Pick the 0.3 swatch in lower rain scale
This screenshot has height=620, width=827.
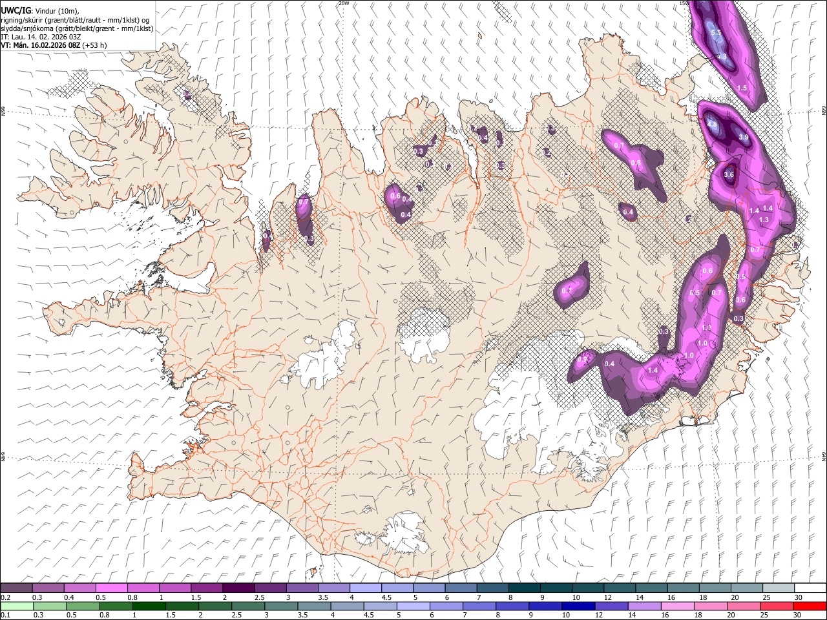[50, 606]
